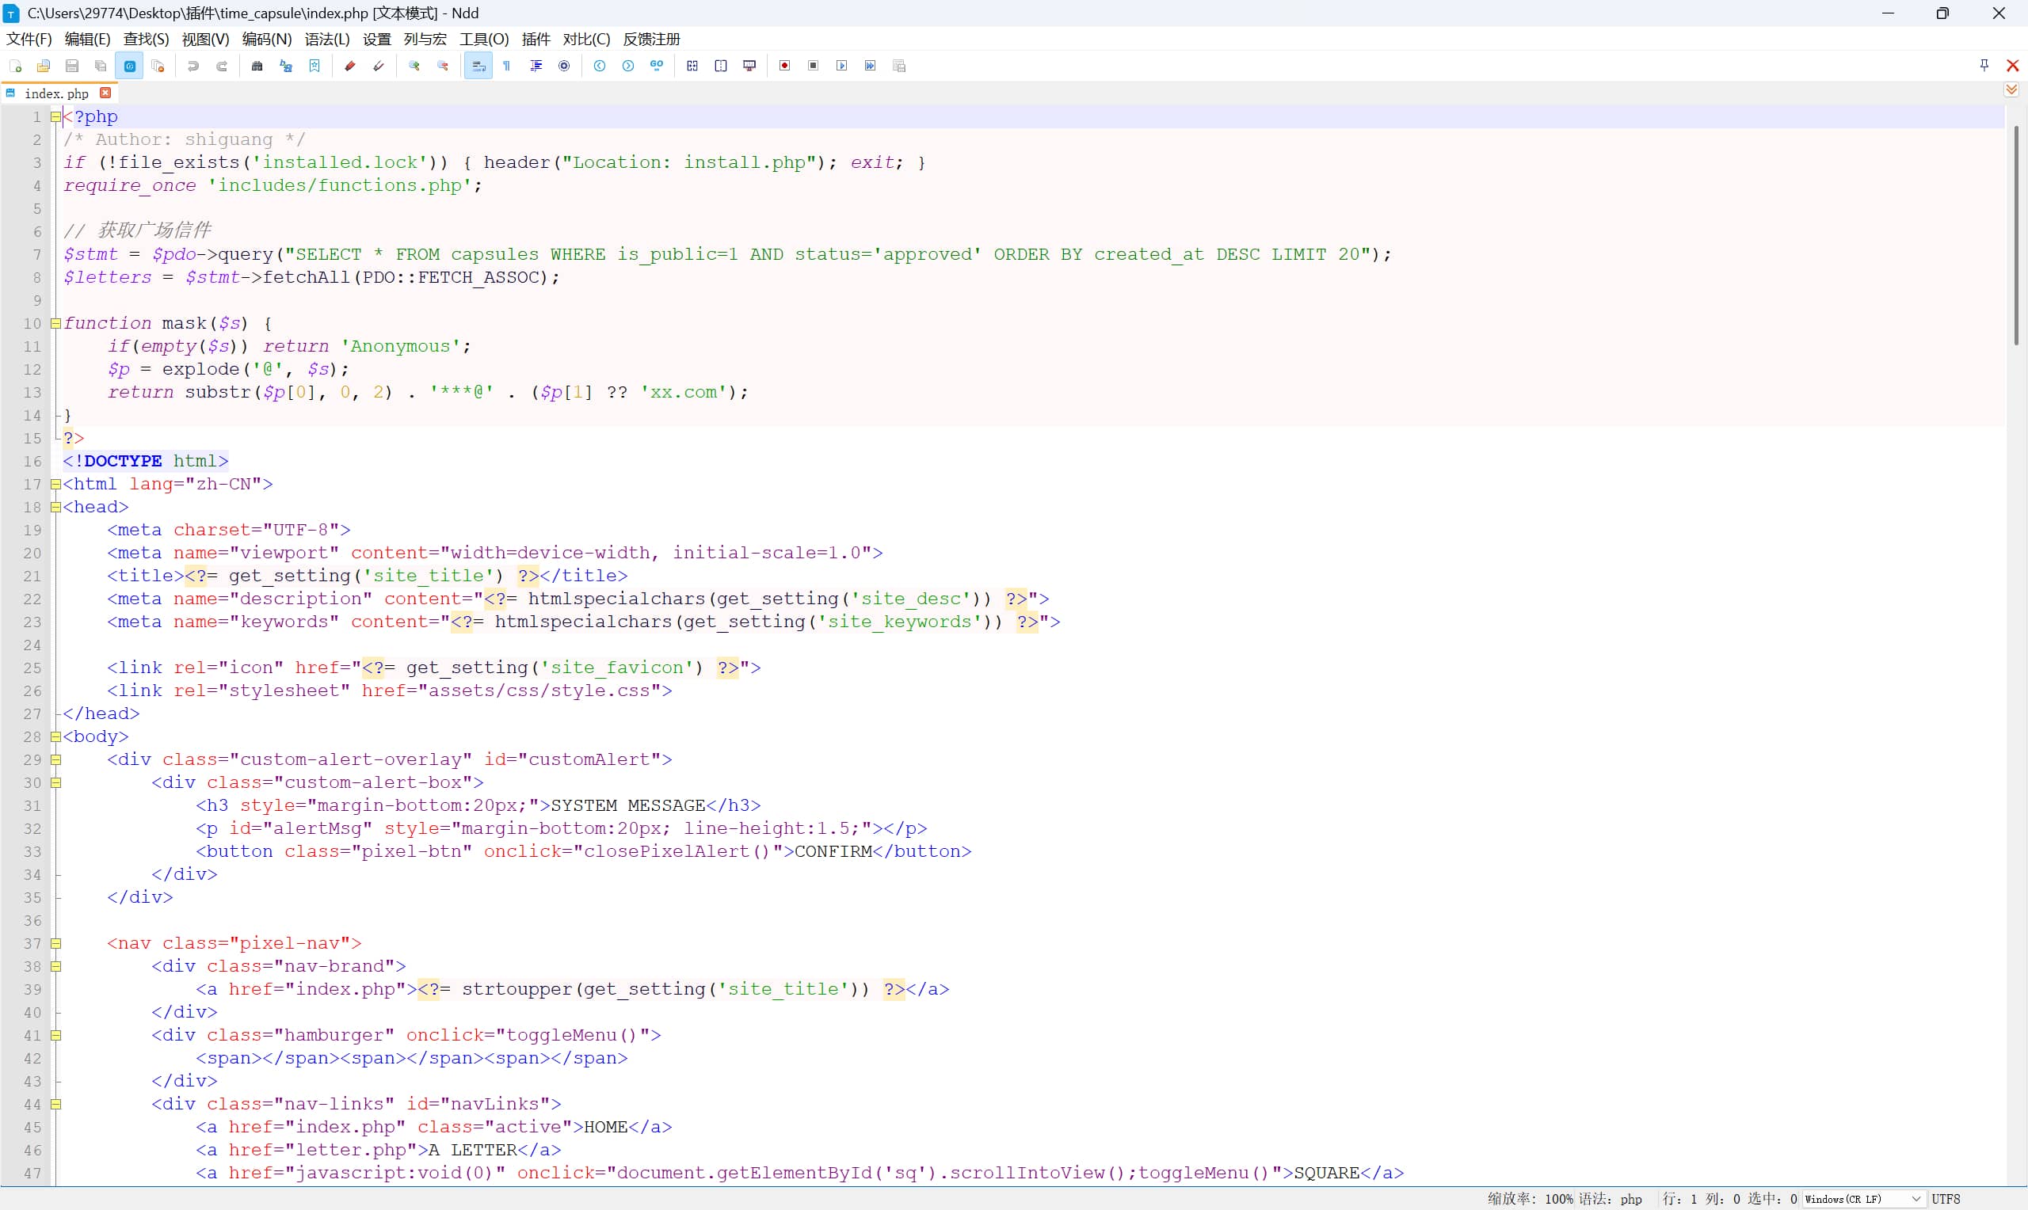This screenshot has height=1210, width=2028.
Task: Click the GO jump toolbar icon
Action: pyautogui.click(x=657, y=66)
